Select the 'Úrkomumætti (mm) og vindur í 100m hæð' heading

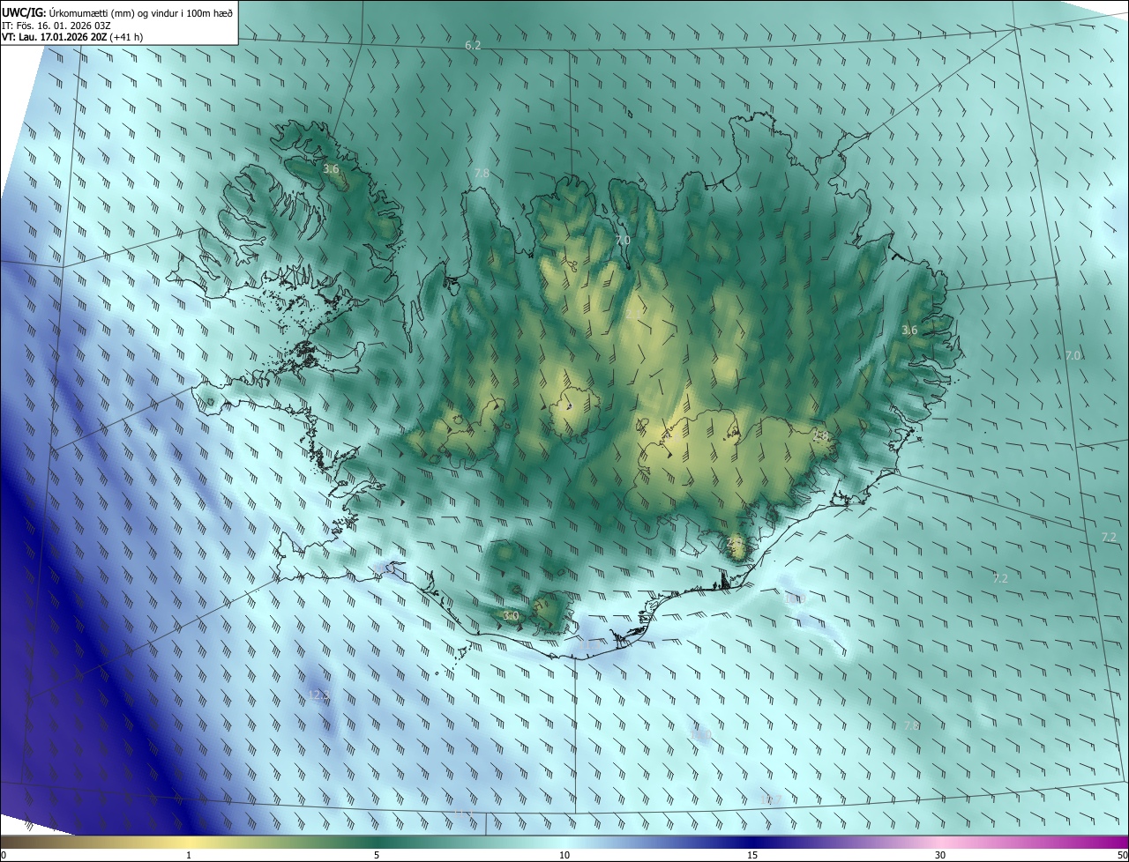tap(140, 11)
